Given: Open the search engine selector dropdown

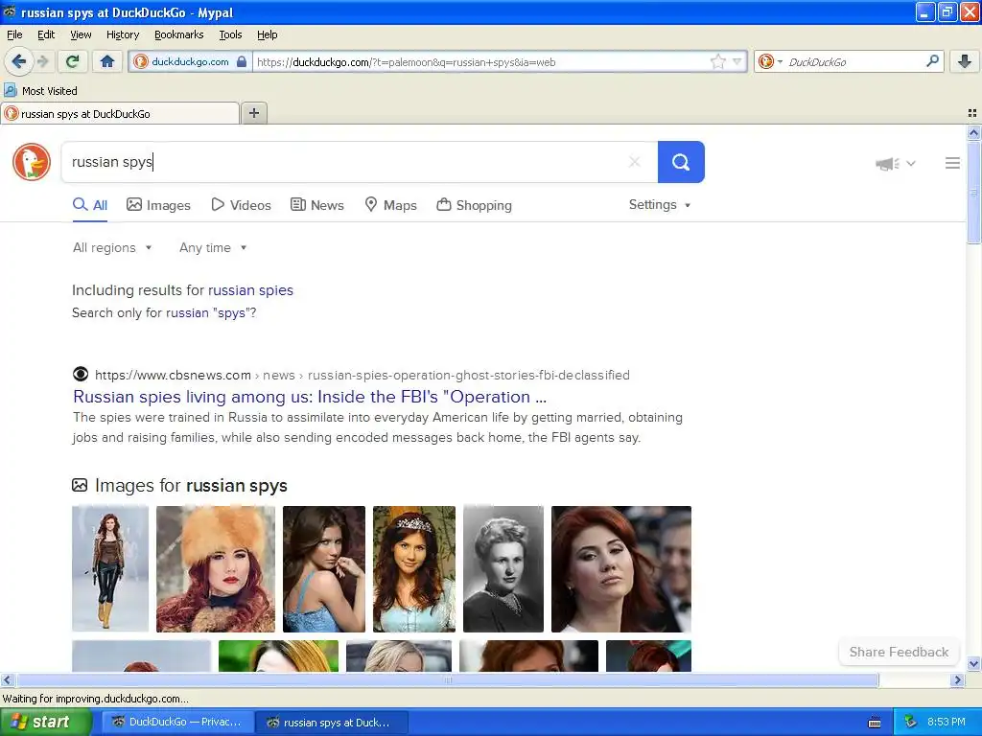Looking at the screenshot, I should 770,61.
